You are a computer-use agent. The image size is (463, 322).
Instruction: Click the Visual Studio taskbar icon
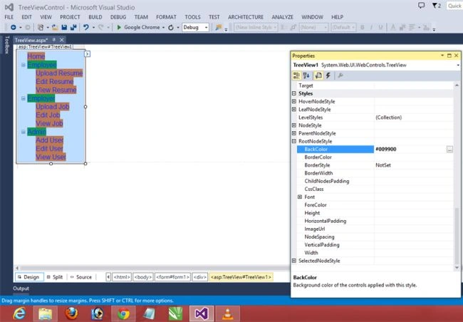(x=202, y=313)
